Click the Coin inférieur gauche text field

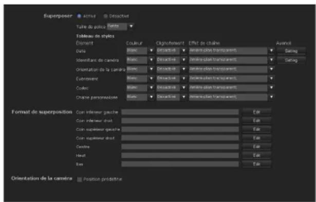click(180, 112)
